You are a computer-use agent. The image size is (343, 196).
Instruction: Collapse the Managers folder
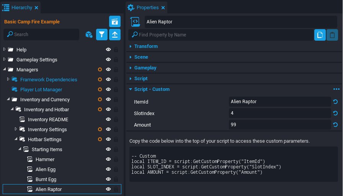point(5,70)
